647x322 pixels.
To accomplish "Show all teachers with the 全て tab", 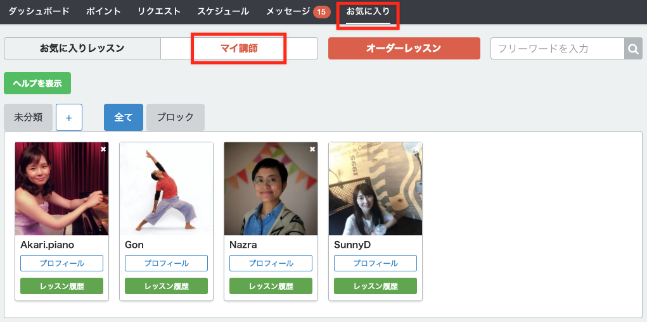I will (124, 118).
